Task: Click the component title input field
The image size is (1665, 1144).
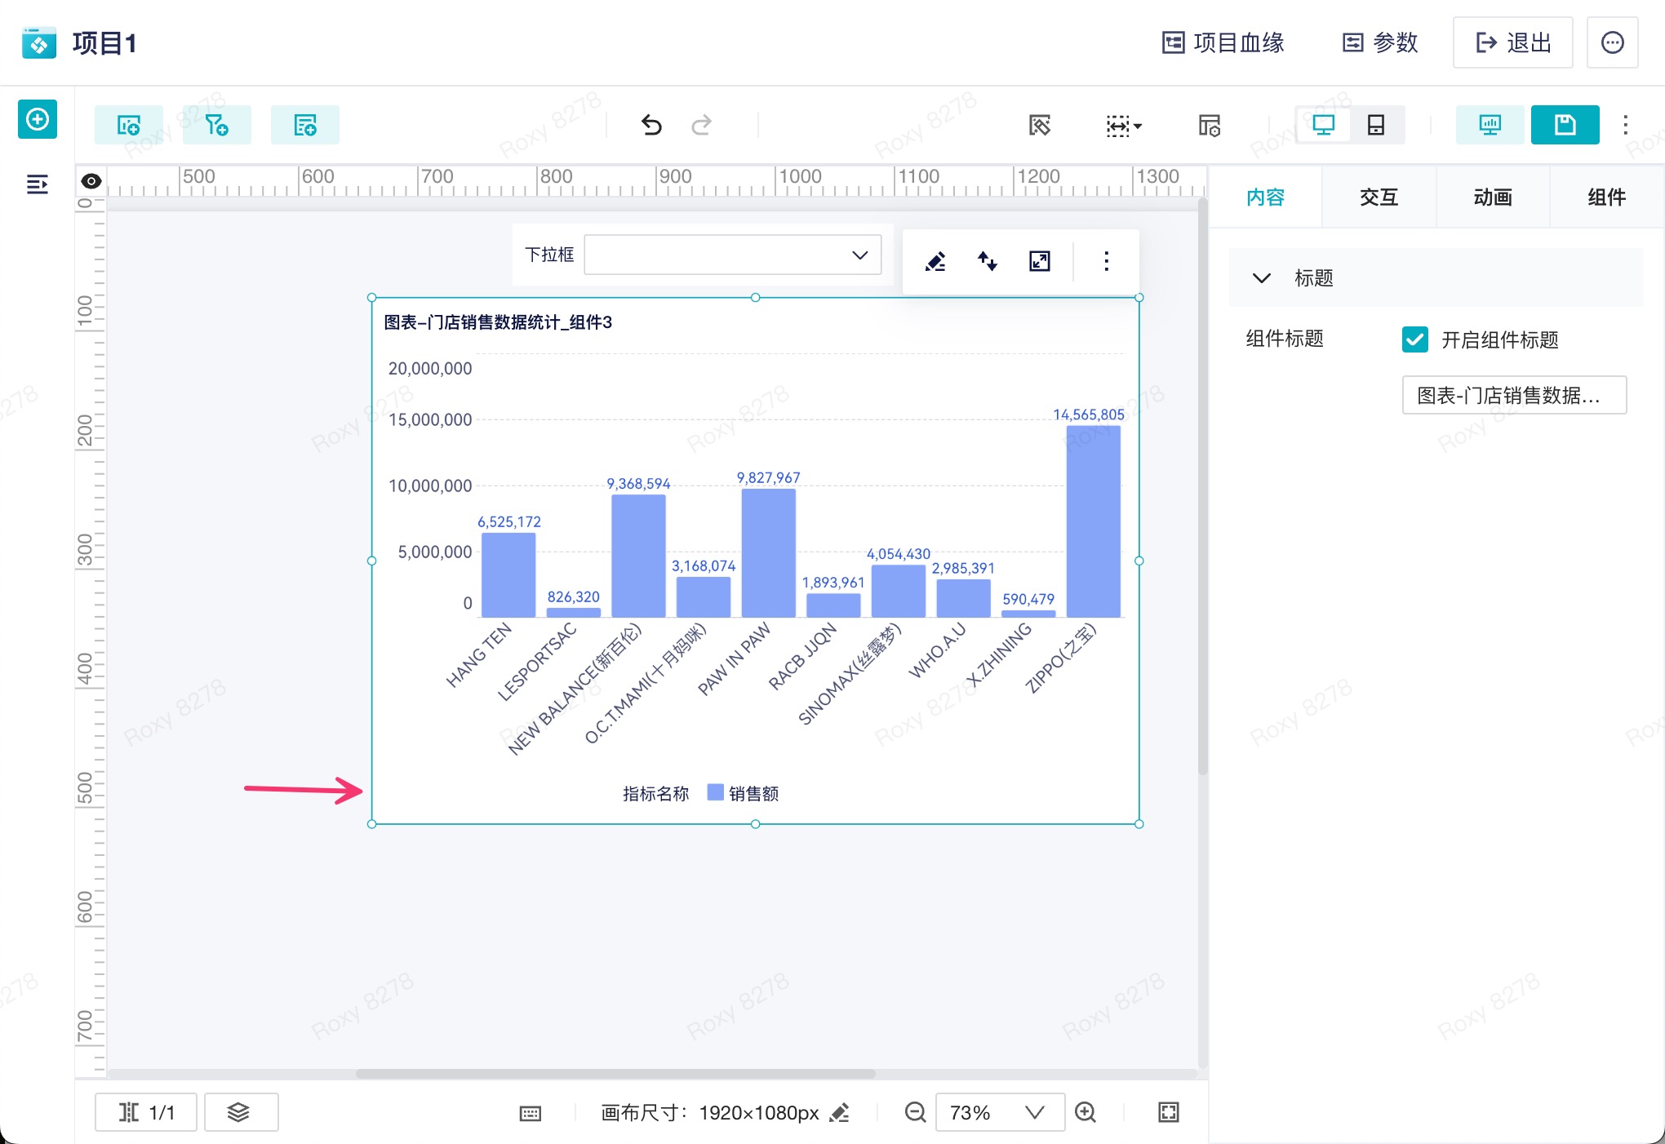Action: pos(1515,395)
